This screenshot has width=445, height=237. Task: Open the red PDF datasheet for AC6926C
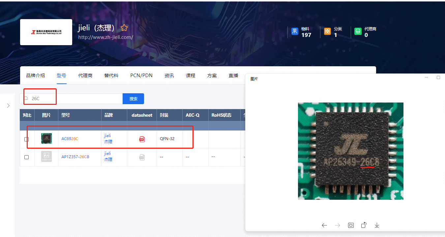point(142,139)
